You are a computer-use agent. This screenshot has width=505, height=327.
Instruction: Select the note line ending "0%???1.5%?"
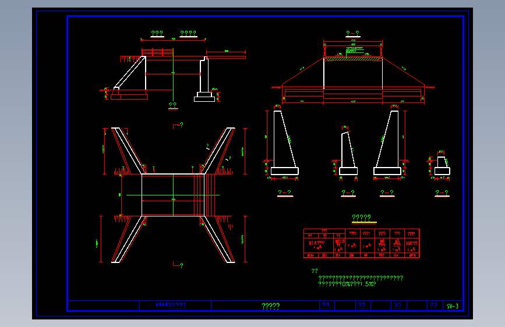[347, 284]
